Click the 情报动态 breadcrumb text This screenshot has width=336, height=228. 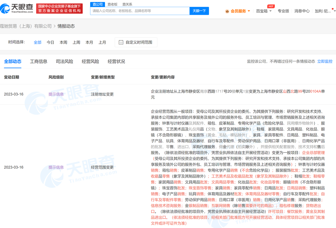coord(66,26)
